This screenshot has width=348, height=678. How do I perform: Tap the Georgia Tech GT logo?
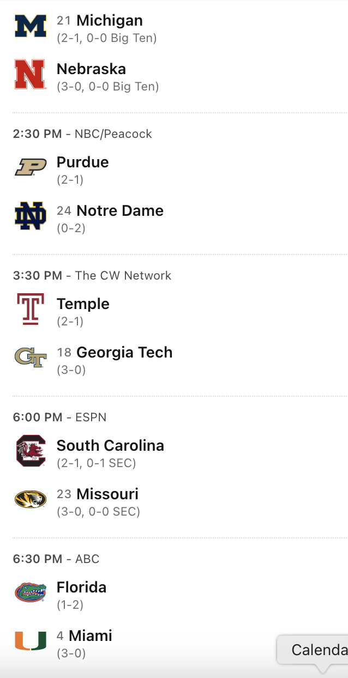pyautogui.click(x=31, y=358)
